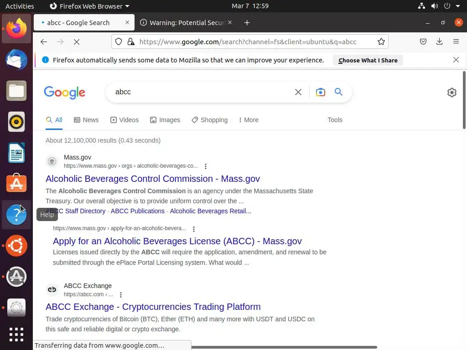
Task: Open a new tab with the plus button
Action: tap(247, 23)
